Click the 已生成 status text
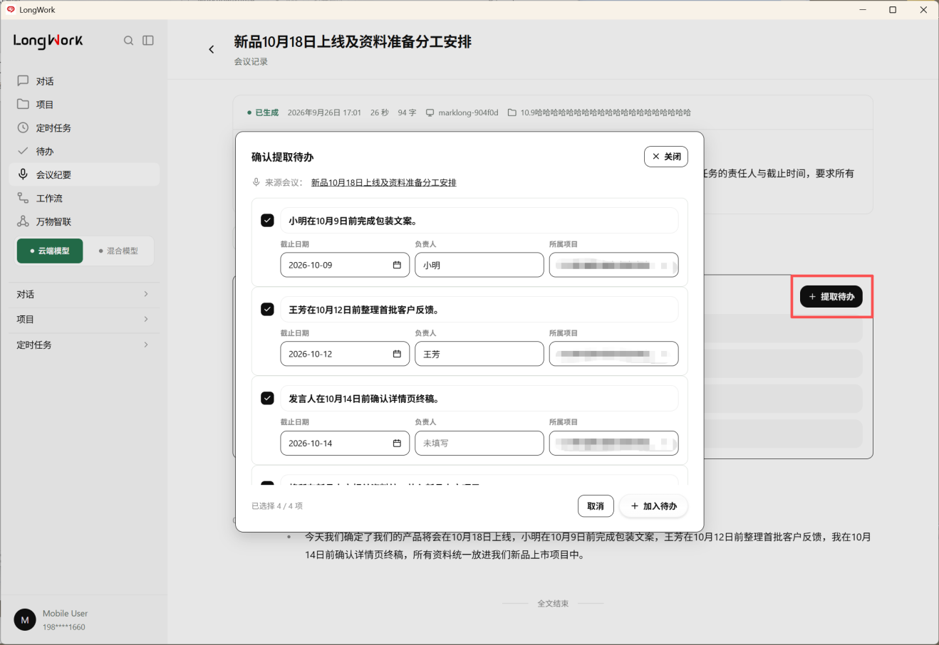This screenshot has height=645, width=939. [x=267, y=112]
